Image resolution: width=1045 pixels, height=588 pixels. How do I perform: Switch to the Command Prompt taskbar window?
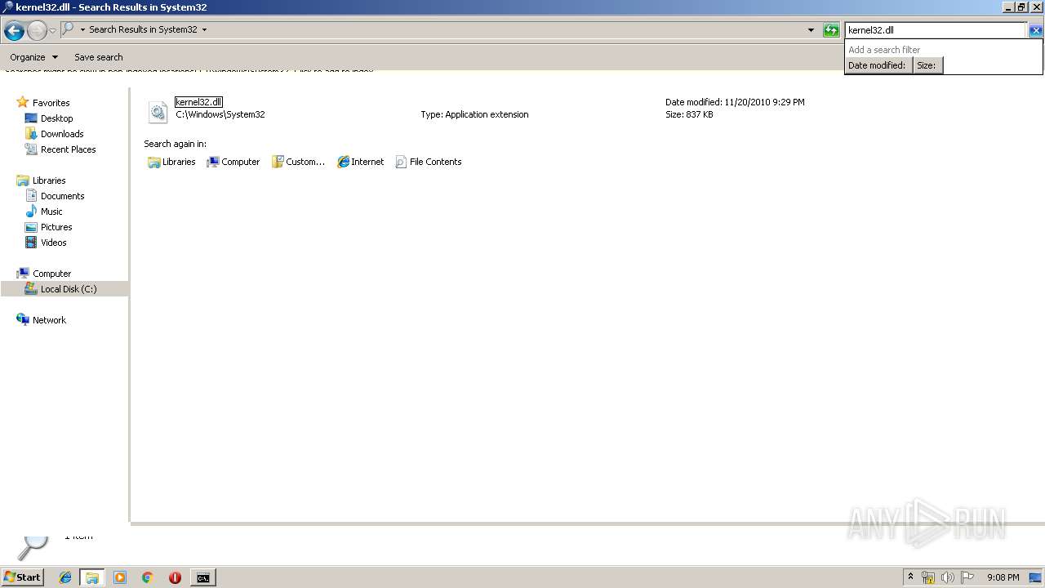[x=202, y=577]
